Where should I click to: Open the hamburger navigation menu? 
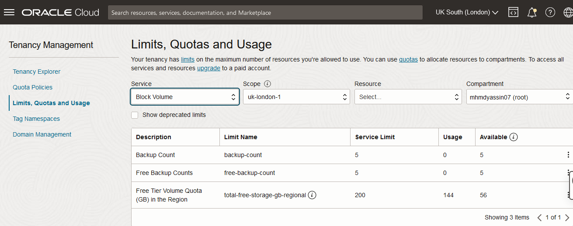[9, 12]
